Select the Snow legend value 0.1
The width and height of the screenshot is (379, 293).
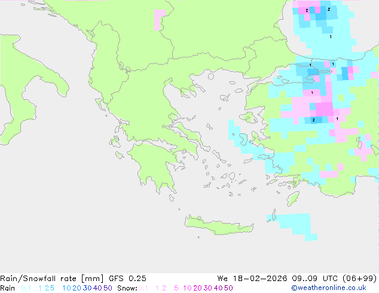click(x=143, y=288)
